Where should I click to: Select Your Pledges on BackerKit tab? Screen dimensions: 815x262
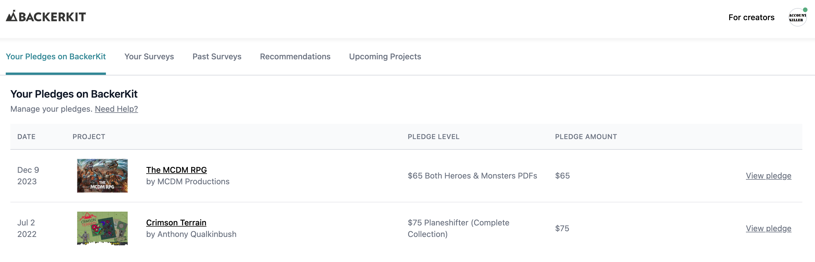pos(56,57)
